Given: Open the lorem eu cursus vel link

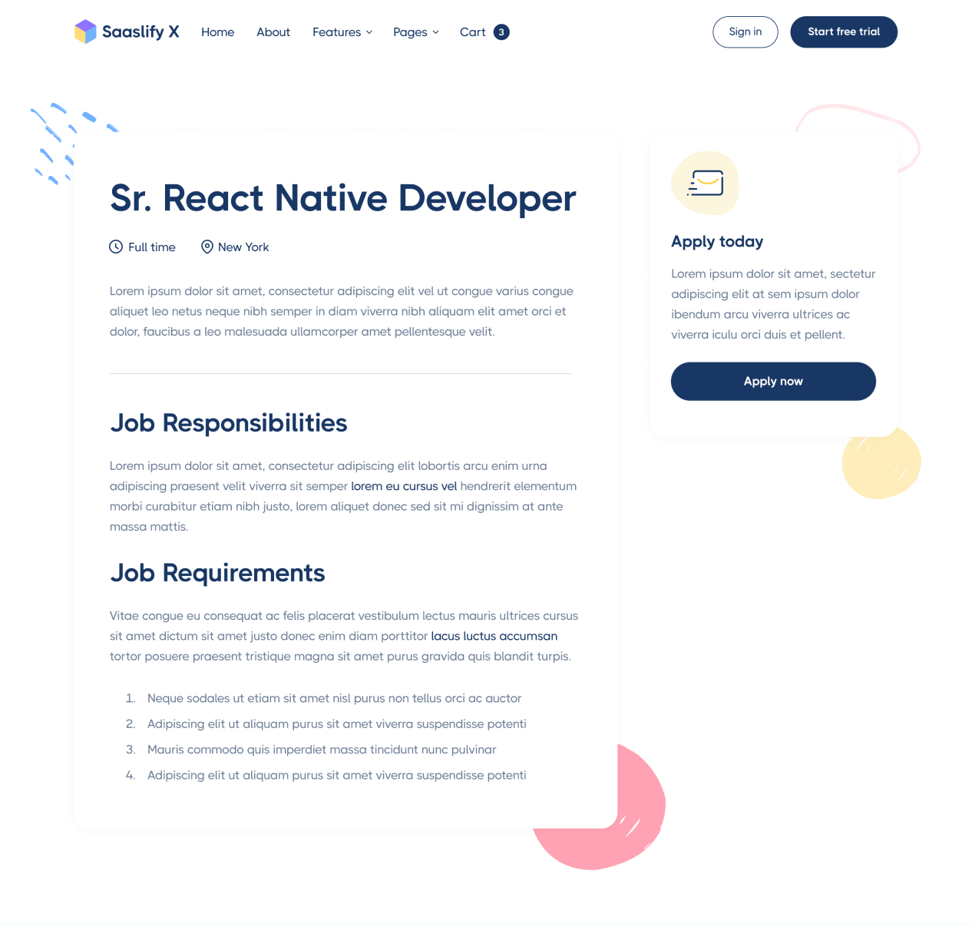Looking at the screenshot, I should 404,485.
